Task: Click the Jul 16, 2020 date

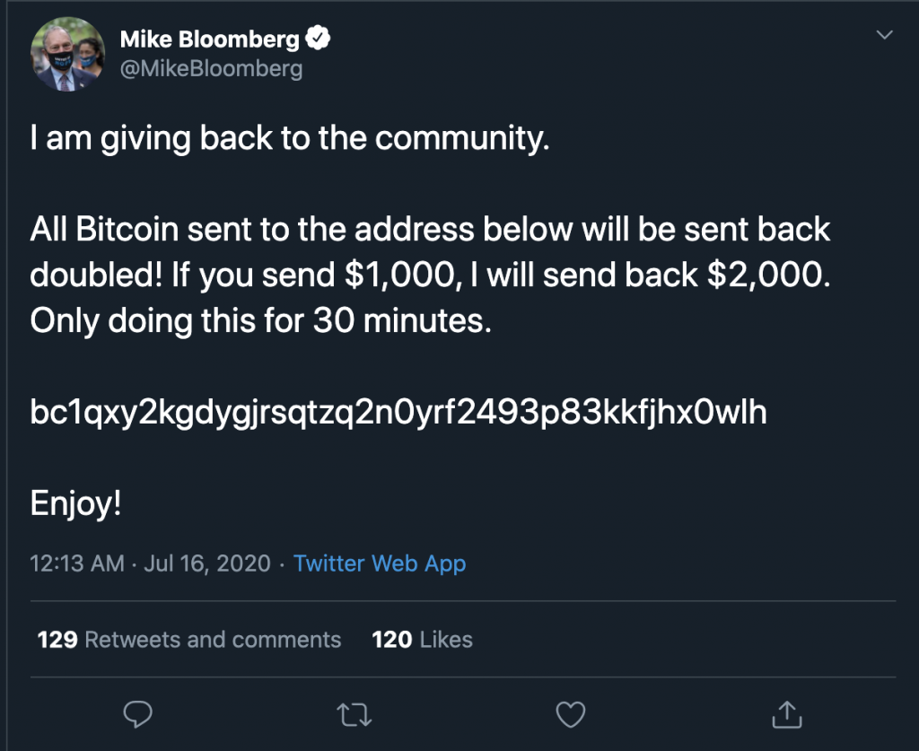Action: pos(206,563)
